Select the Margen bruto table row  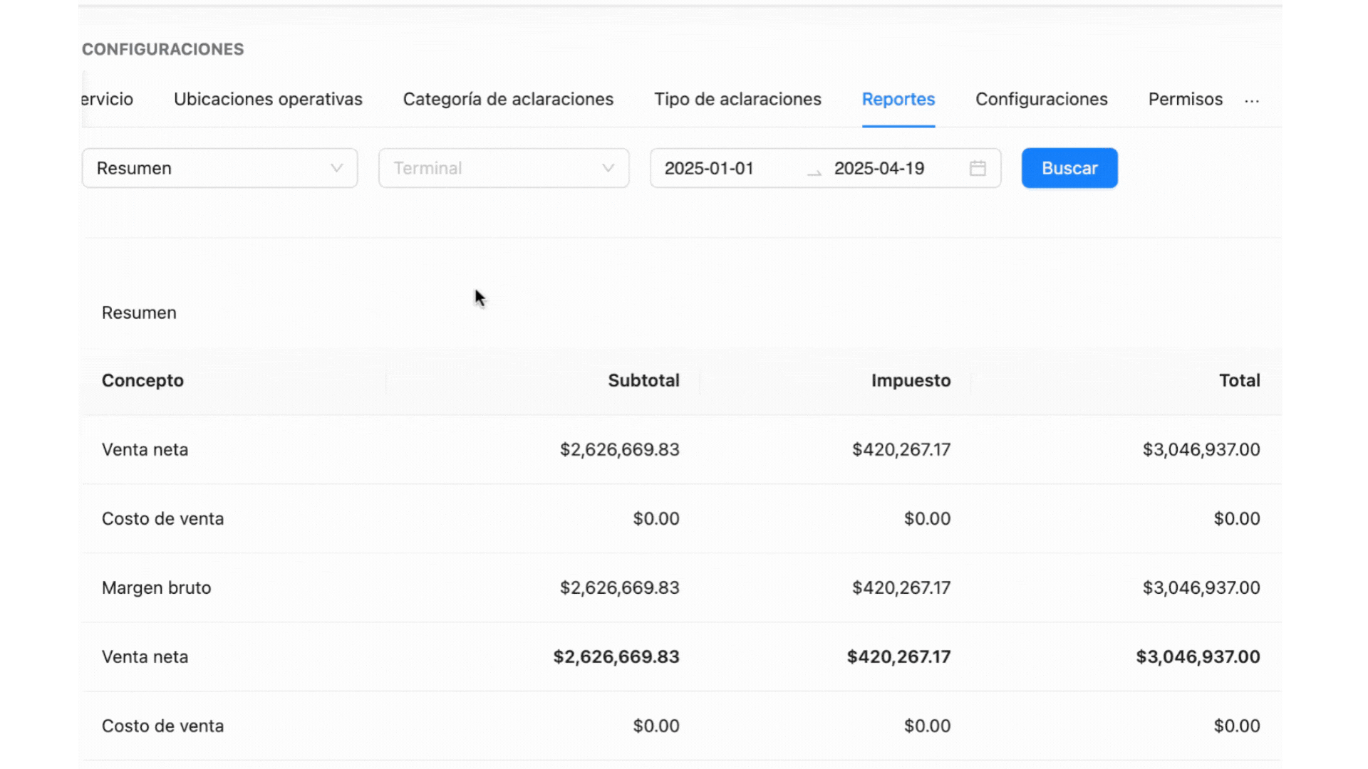(156, 587)
